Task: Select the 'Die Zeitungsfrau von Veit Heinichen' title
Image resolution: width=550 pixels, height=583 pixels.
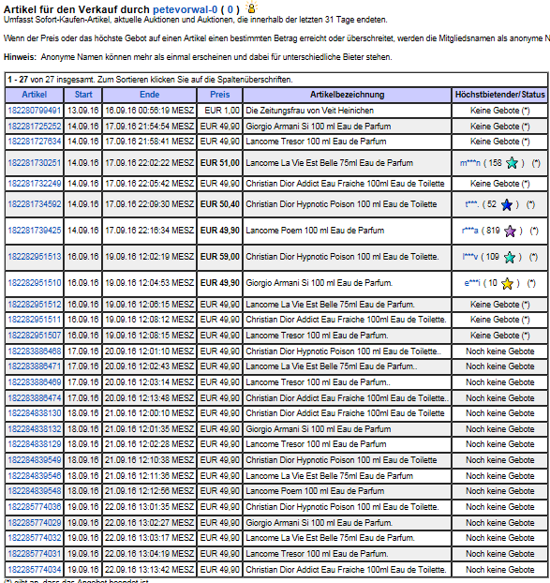Action: (309, 111)
